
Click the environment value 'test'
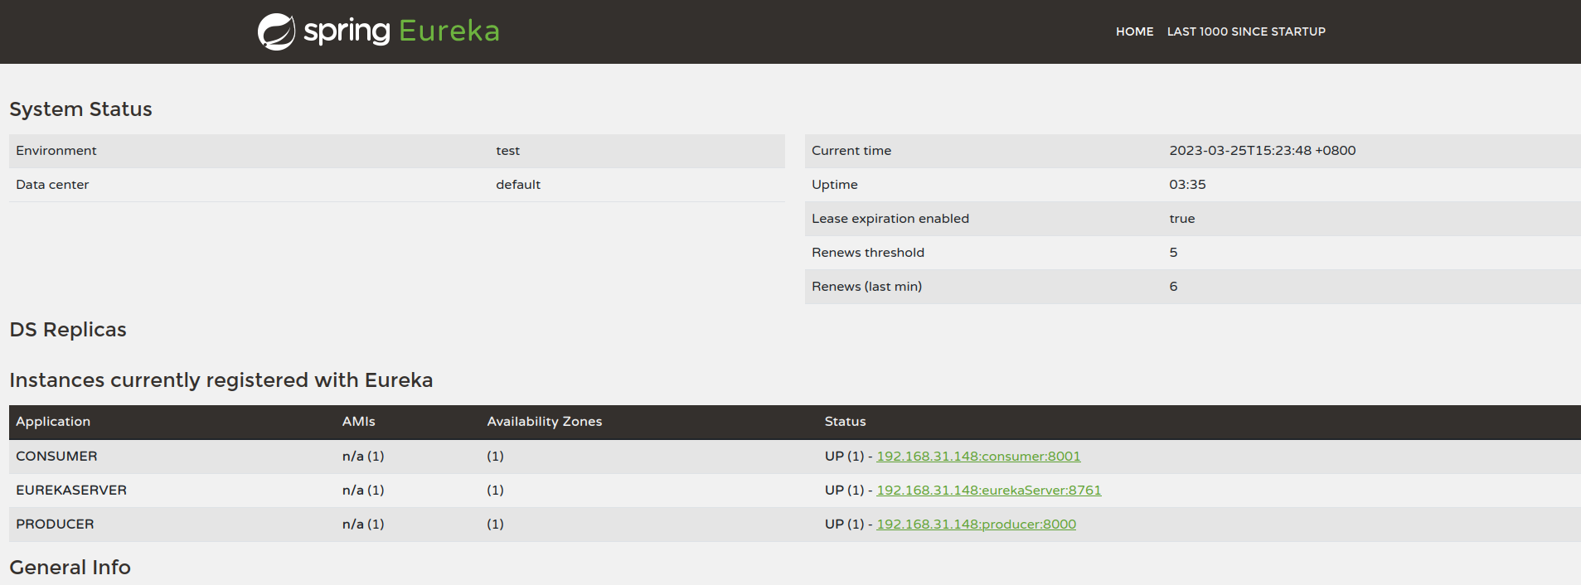507,151
